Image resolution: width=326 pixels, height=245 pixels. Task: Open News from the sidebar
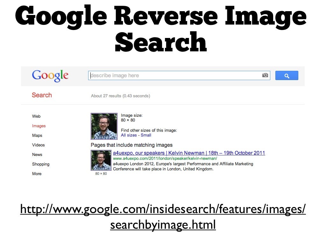pos(37,155)
